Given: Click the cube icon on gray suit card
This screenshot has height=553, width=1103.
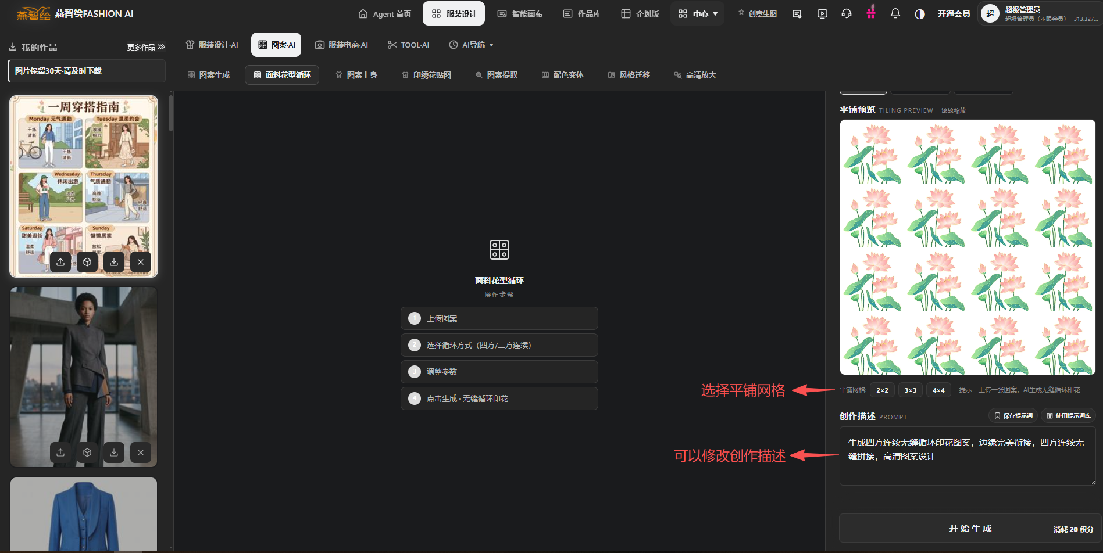Looking at the screenshot, I should click(x=87, y=453).
